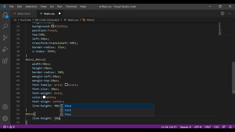Open the Manage gear icon
Viewport: 235px width, 132px height.
tap(5, 118)
